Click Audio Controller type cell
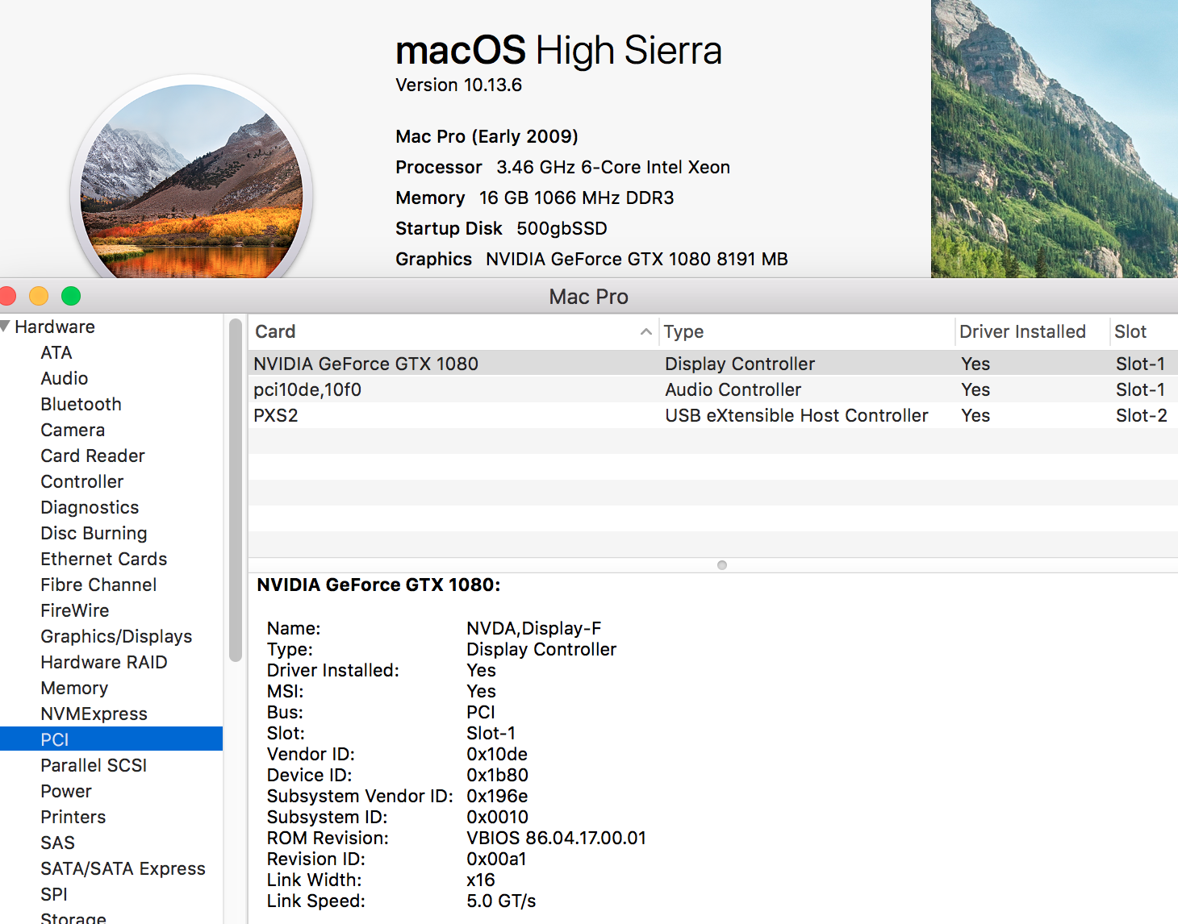 733,389
